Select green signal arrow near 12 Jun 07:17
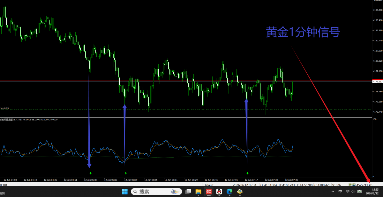Viewport: 383px width, 197px height. pos(247,173)
